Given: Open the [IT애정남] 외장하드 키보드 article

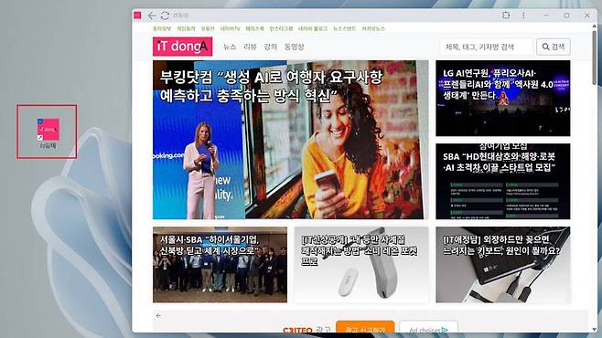Looking at the screenshot, I should (x=503, y=264).
